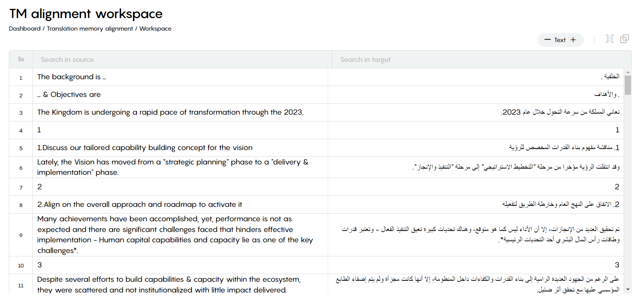Image resolution: width=634 pixels, height=304 pixels.
Task: Focus the Search in target field
Action: [x=482, y=59]
